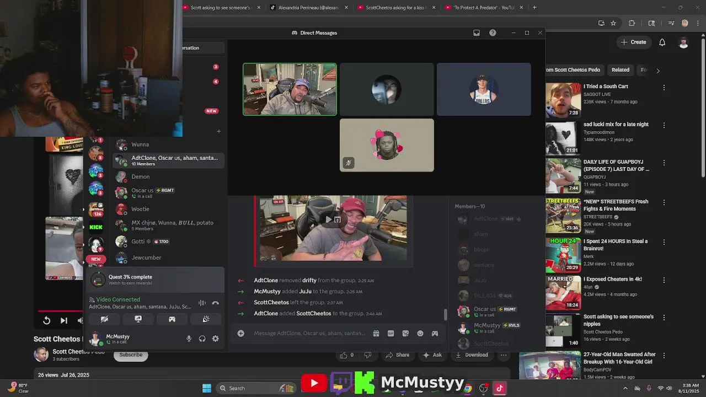Select the muted participant tile with hearts
The height and width of the screenshot is (397, 706).
[387, 145]
